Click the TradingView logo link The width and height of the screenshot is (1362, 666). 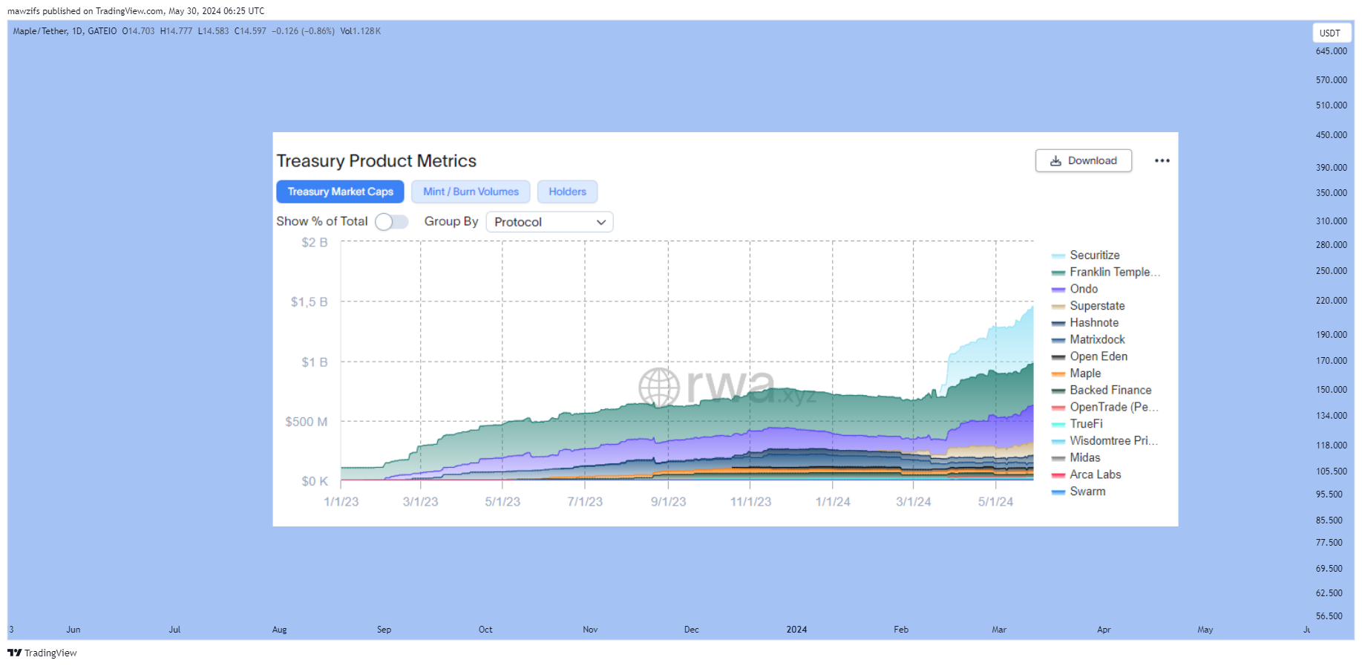42,653
